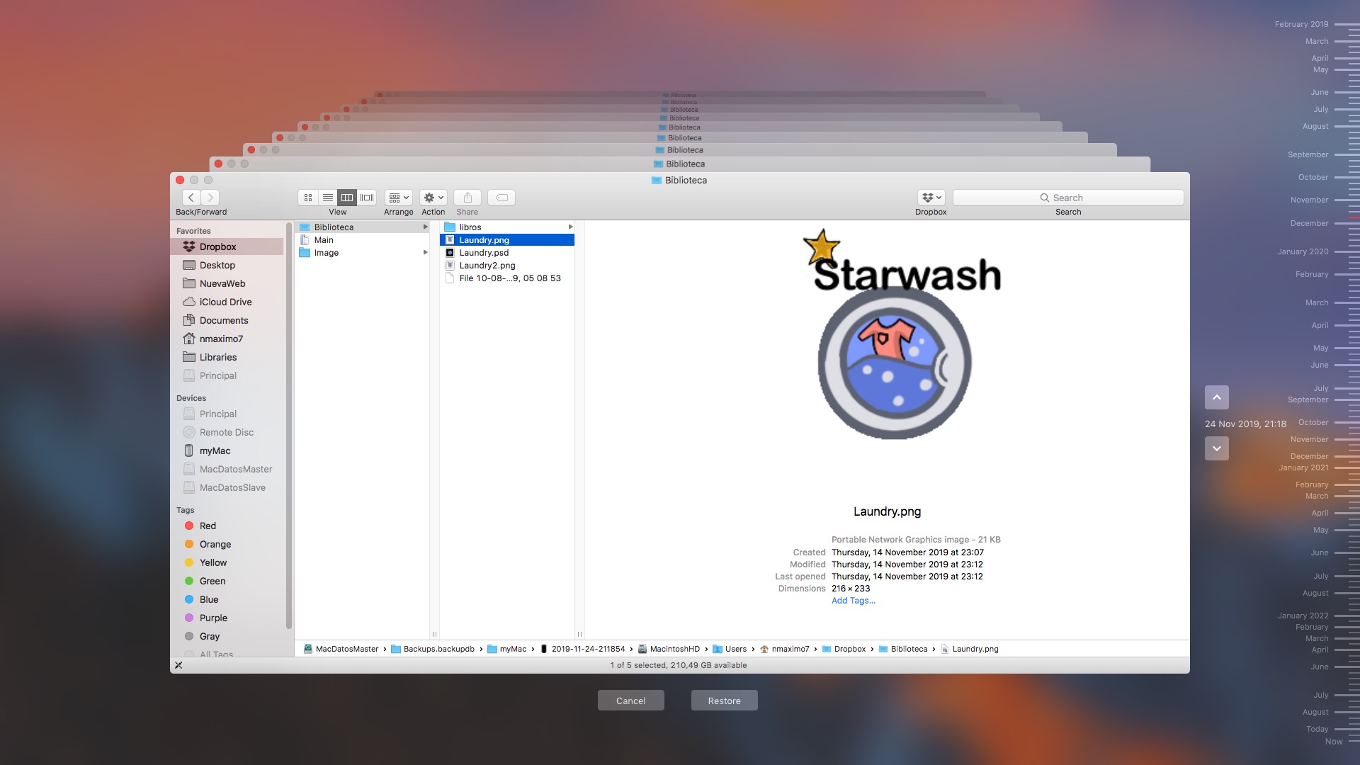Open the Arrange dropdown menu
The height and width of the screenshot is (765, 1360).
(398, 198)
